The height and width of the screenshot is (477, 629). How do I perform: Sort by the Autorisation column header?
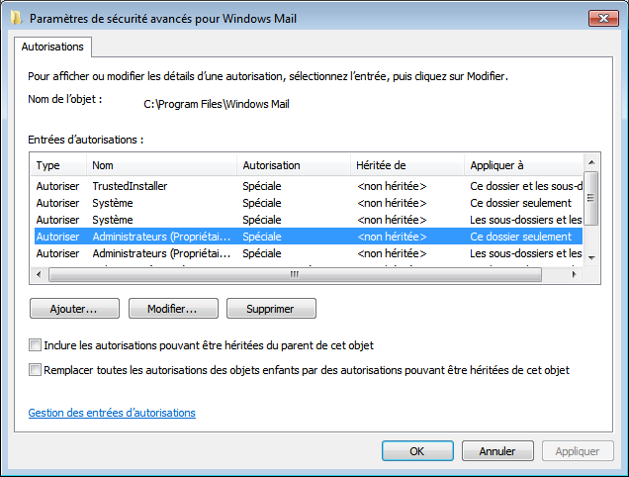coord(294,165)
